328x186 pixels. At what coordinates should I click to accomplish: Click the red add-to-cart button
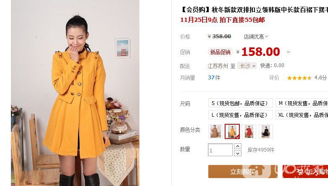[x=305, y=171]
